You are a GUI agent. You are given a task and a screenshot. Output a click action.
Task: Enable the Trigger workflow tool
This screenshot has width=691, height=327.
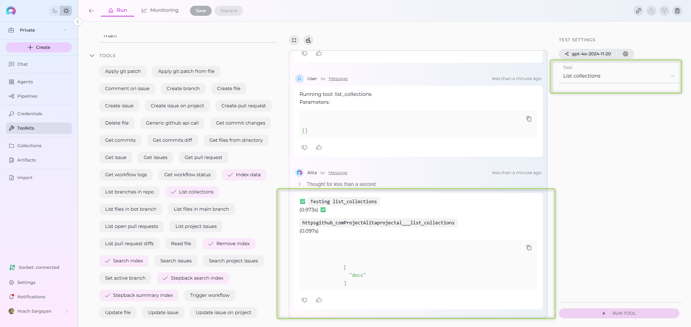tap(210, 295)
